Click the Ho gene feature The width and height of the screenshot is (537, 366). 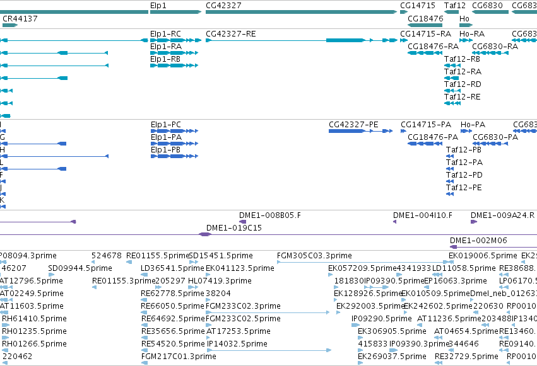point(466,25)
